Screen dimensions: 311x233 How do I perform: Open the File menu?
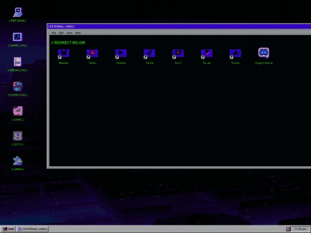(x=54, y=33)
